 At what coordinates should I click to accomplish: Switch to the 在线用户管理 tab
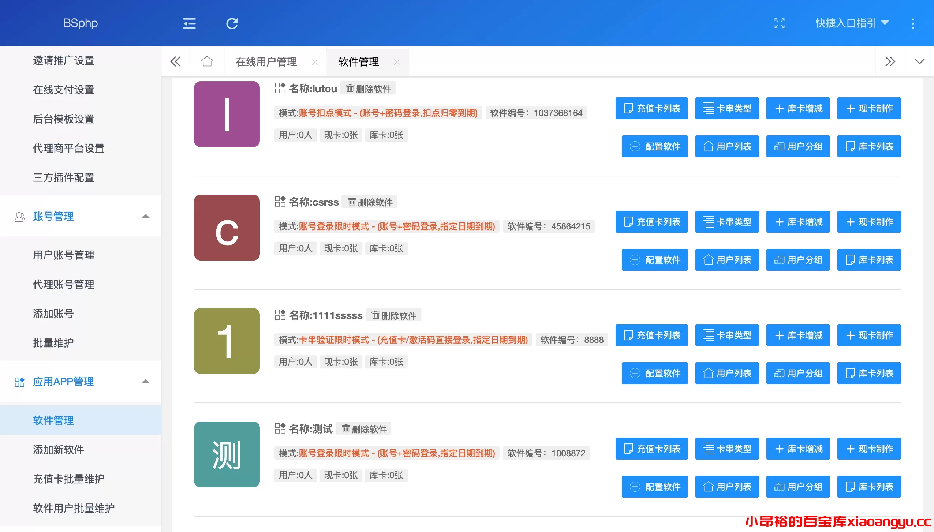267,61
